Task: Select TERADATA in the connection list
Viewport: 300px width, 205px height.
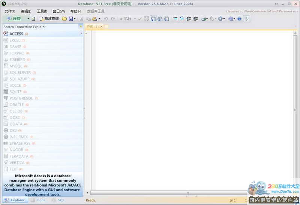Action: [x=43, y=156]
